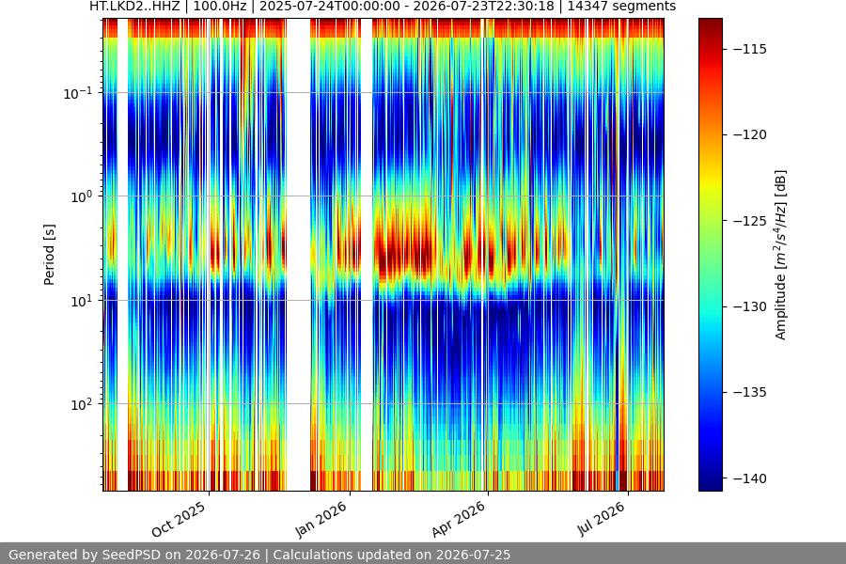Click the Generated by SeedPSD footer text
This screenshot has height=564, width=846.
259,555
